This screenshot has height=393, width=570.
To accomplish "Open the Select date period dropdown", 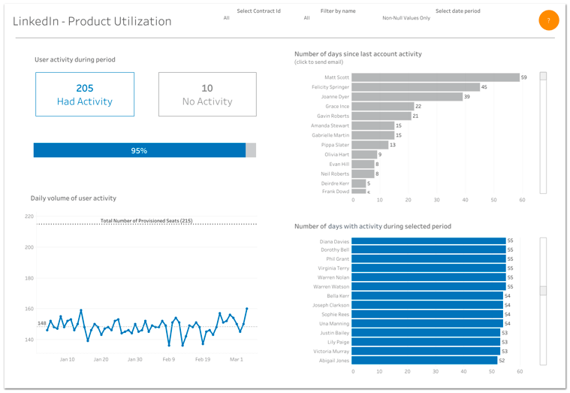I will (x=431, y=18).
